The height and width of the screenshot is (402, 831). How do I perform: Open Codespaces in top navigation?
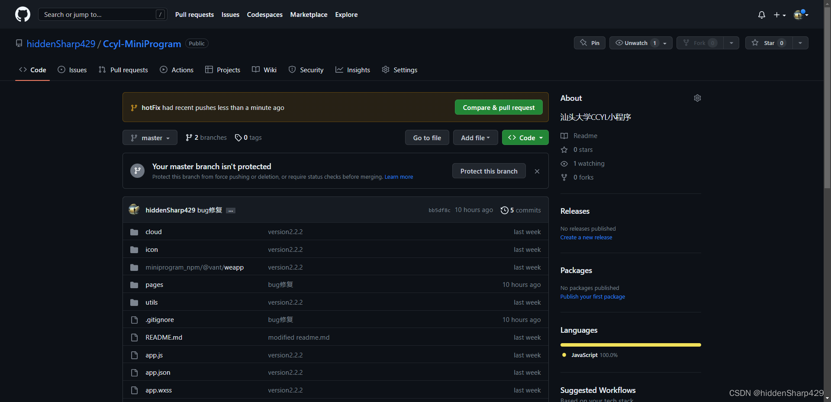click(264, 15)
